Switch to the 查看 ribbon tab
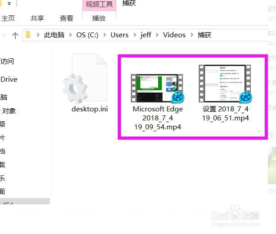276x234 pixels. [x=67, y=18]
